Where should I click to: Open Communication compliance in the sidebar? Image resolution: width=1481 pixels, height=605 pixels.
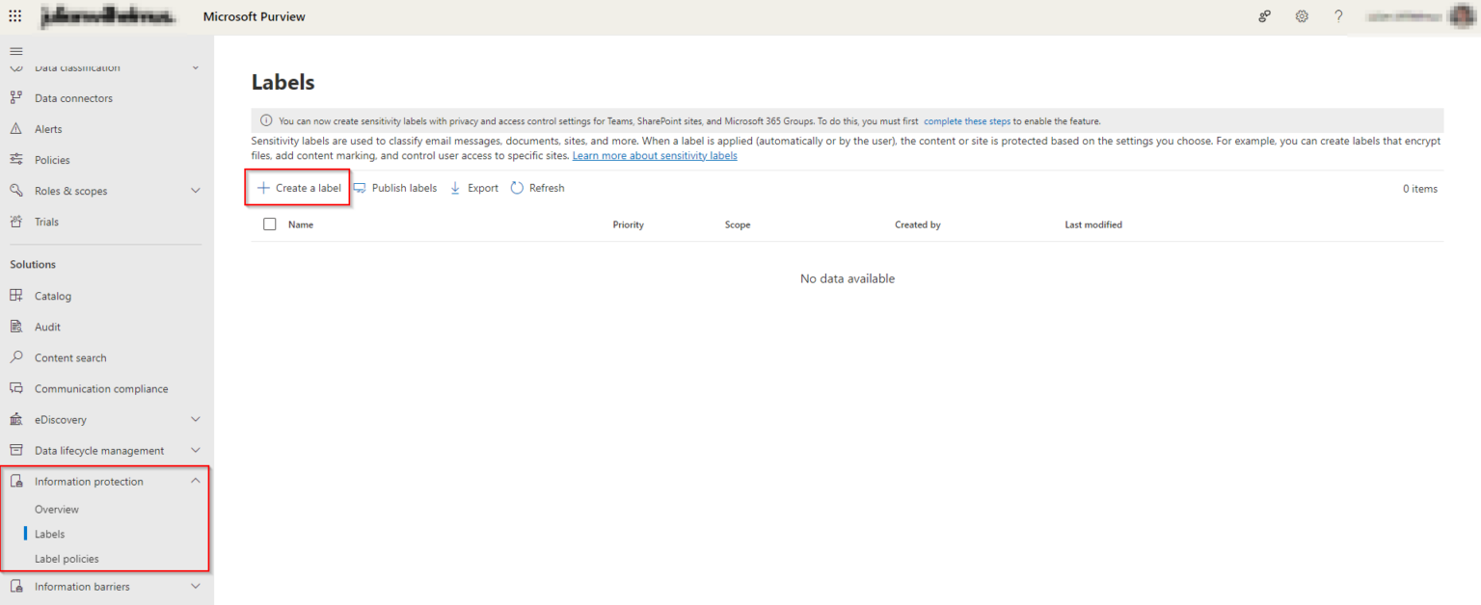click(x=101, y=388)
